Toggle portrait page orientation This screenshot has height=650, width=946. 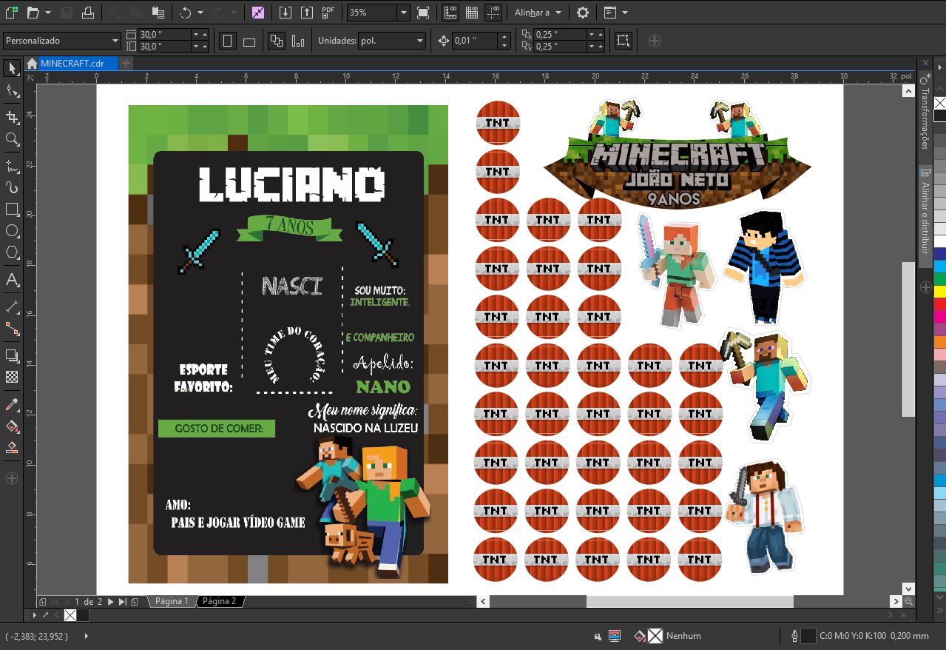click(228, 40)
